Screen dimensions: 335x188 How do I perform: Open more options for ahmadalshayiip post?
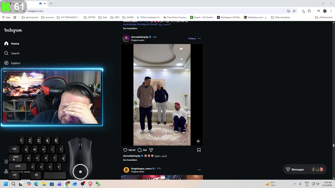[199, 38]
